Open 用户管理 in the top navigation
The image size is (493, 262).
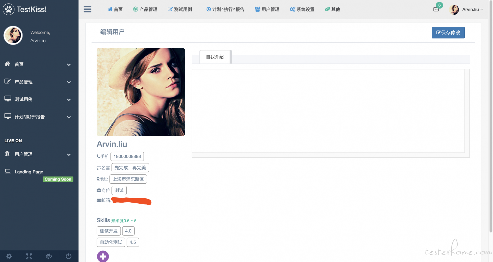[267, 9]
